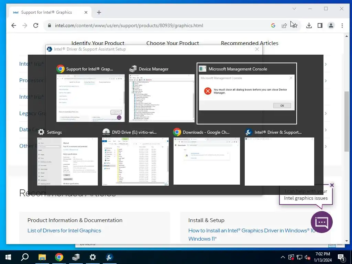The image size is (352, 264).
Task: Select the Device Manager window thumbnail
Action: pos(162,98)
